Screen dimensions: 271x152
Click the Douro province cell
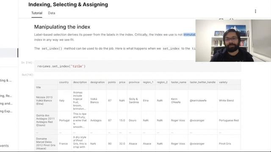[133, 120]
